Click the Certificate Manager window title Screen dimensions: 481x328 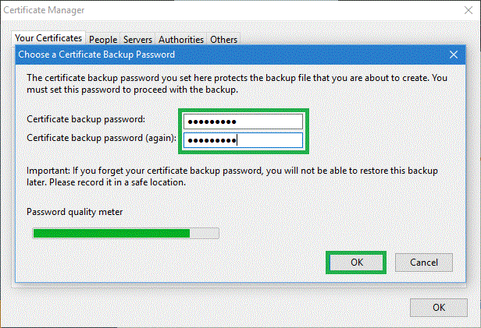tap(44, 10)
